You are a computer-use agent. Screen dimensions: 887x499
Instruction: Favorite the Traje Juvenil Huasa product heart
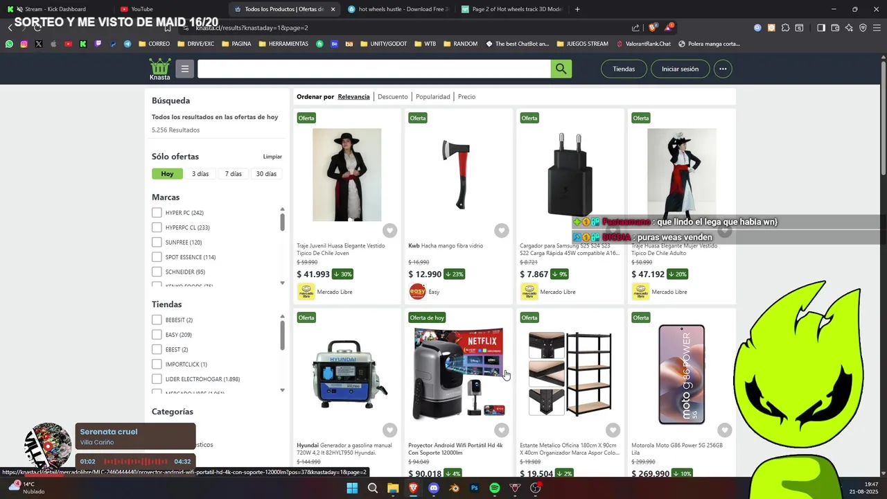390,231
